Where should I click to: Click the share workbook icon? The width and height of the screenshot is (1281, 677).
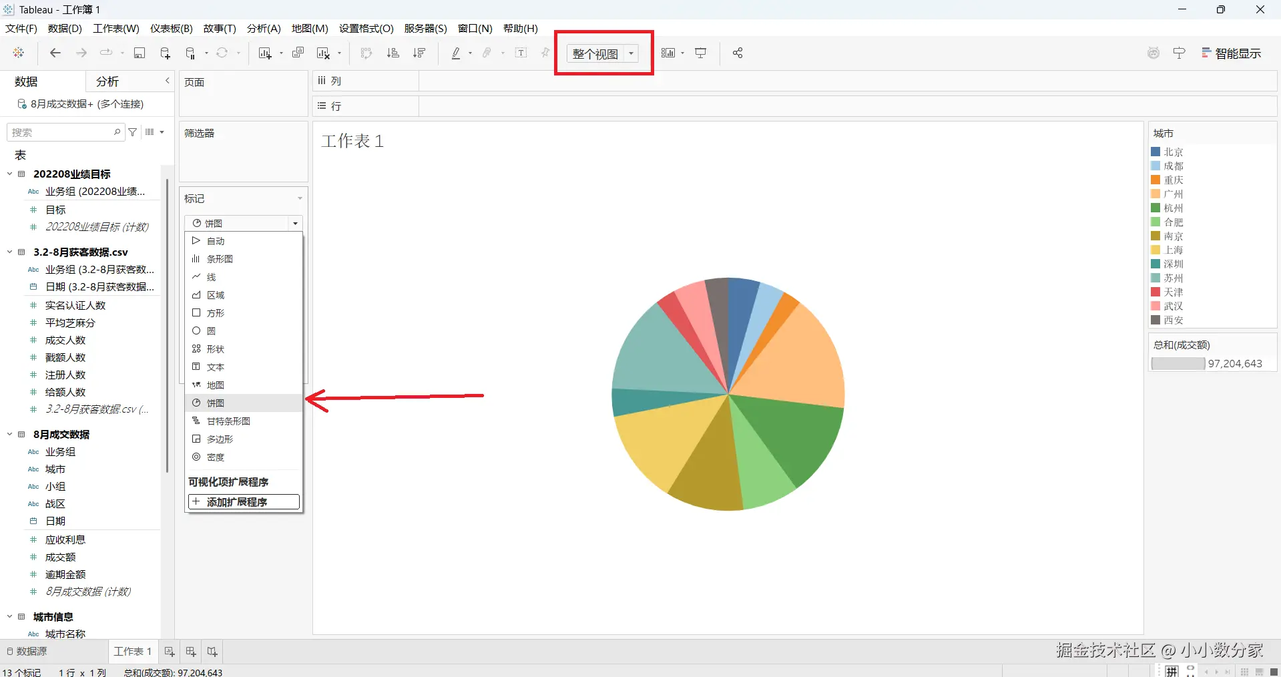click(x=738, y=53)
